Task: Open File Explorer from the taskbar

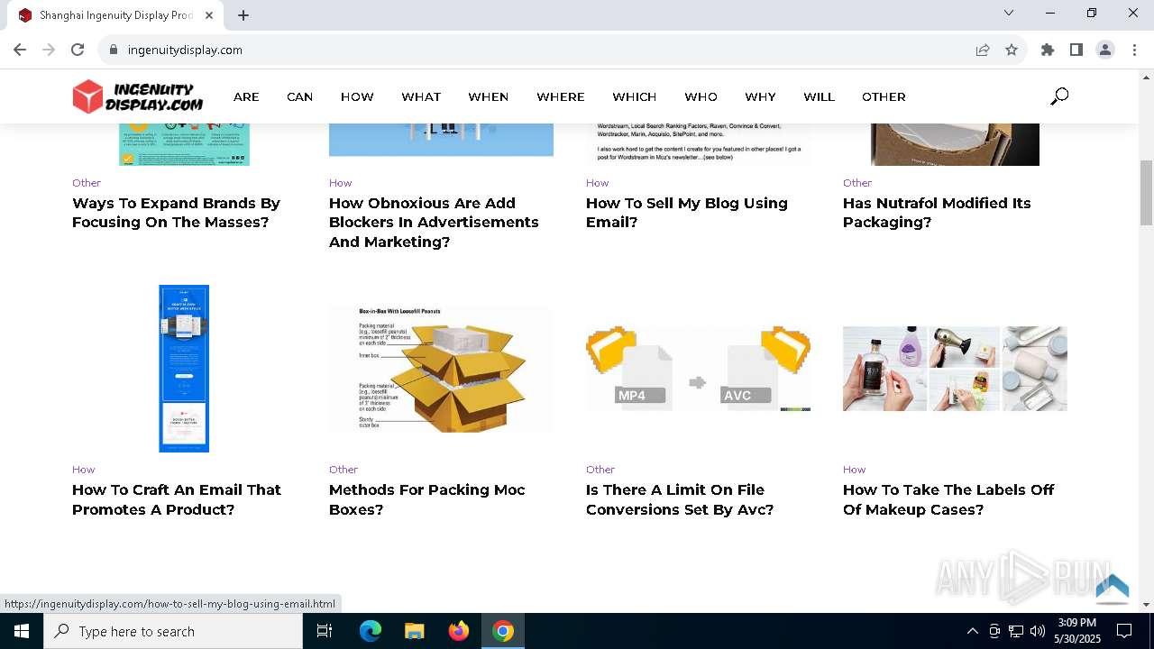Action: tap(415, 631)
